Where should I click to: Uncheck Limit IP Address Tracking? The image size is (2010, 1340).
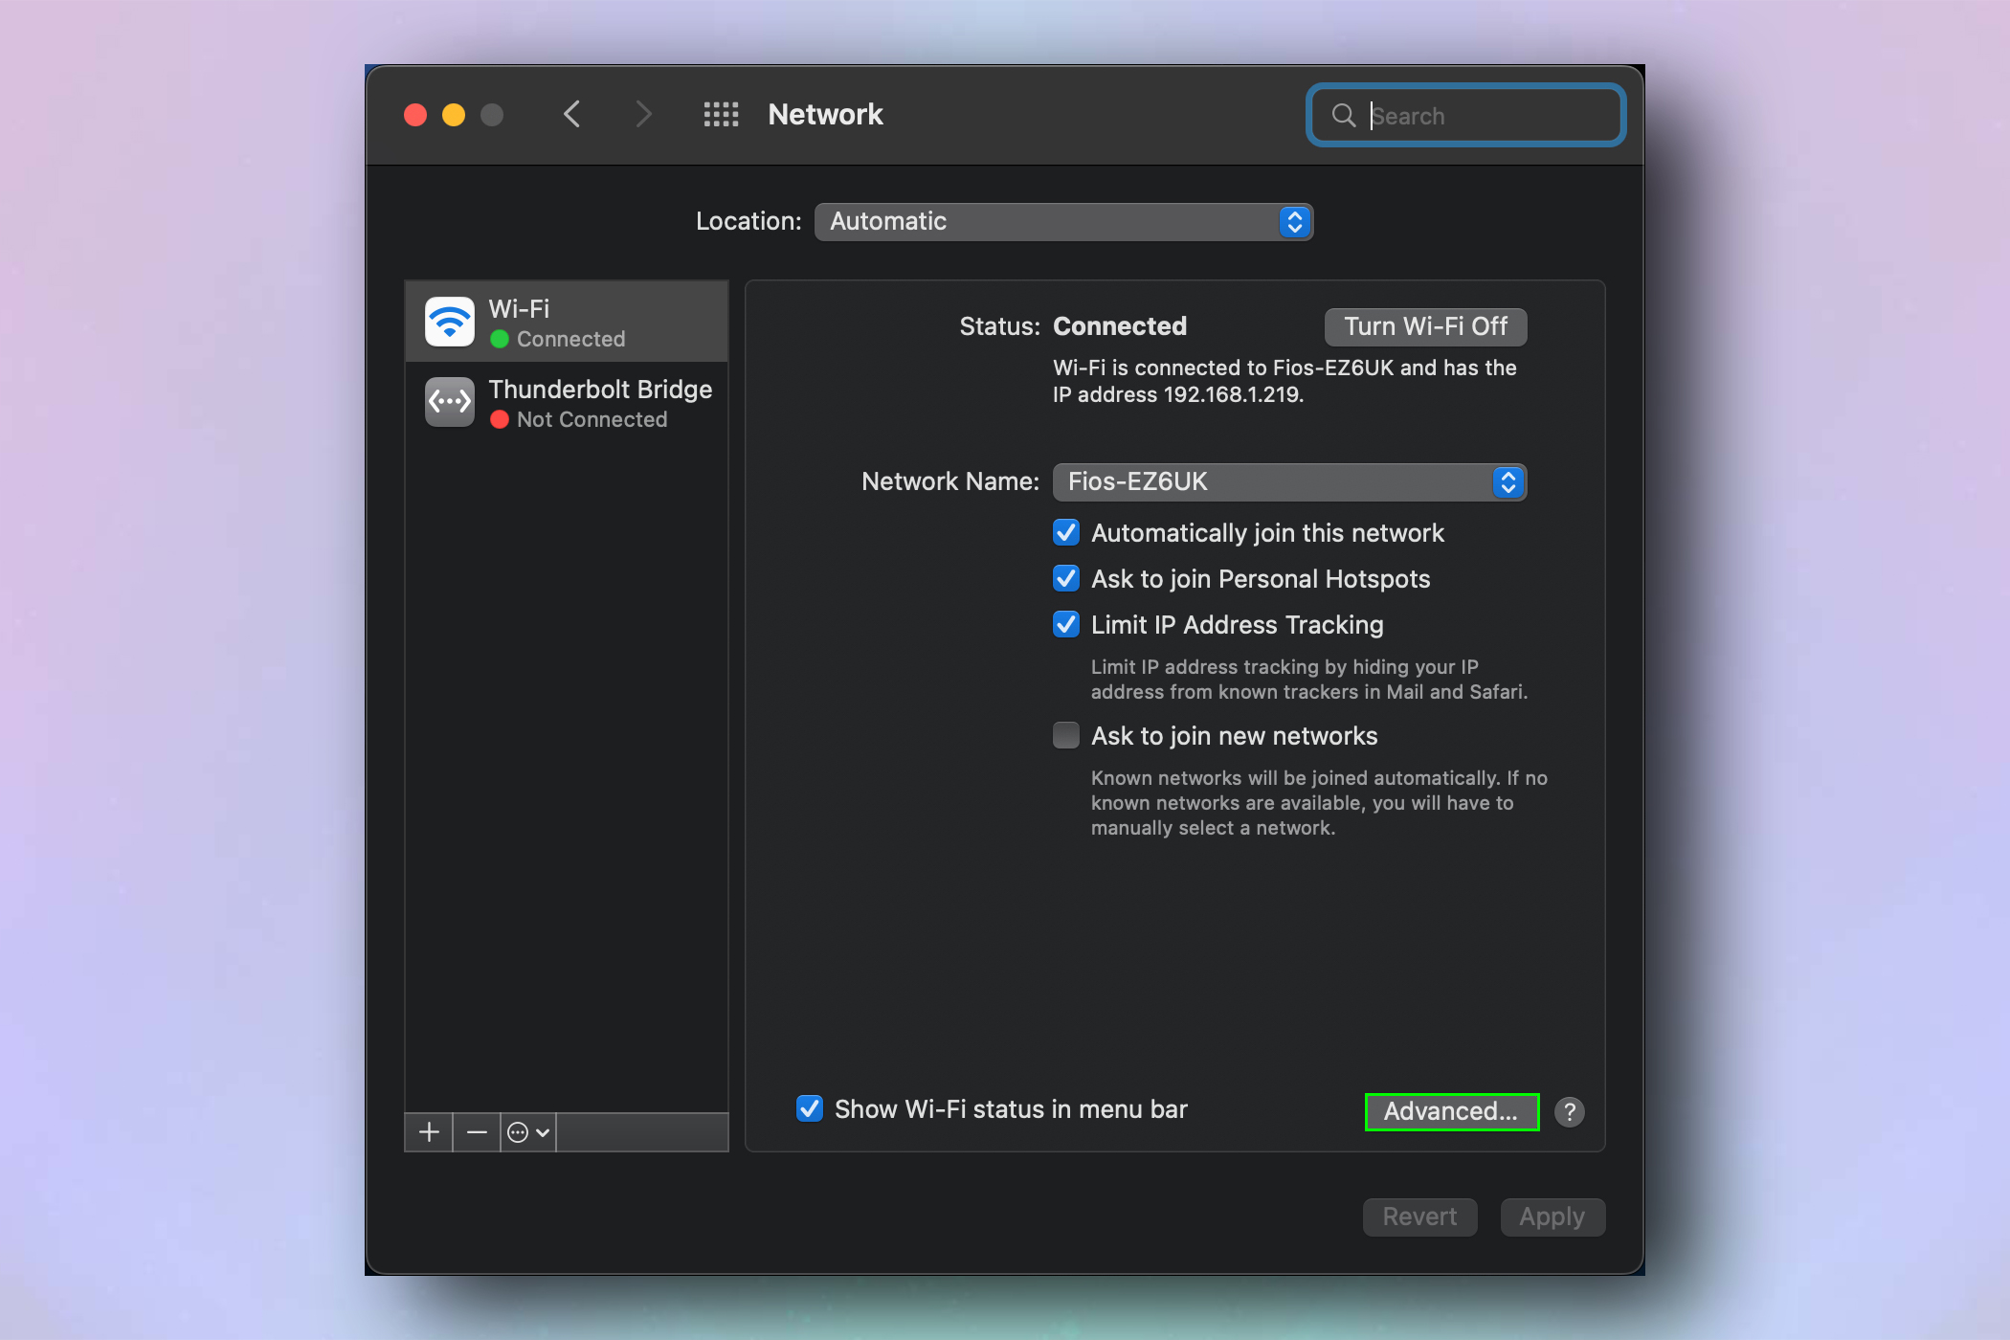1065,624
